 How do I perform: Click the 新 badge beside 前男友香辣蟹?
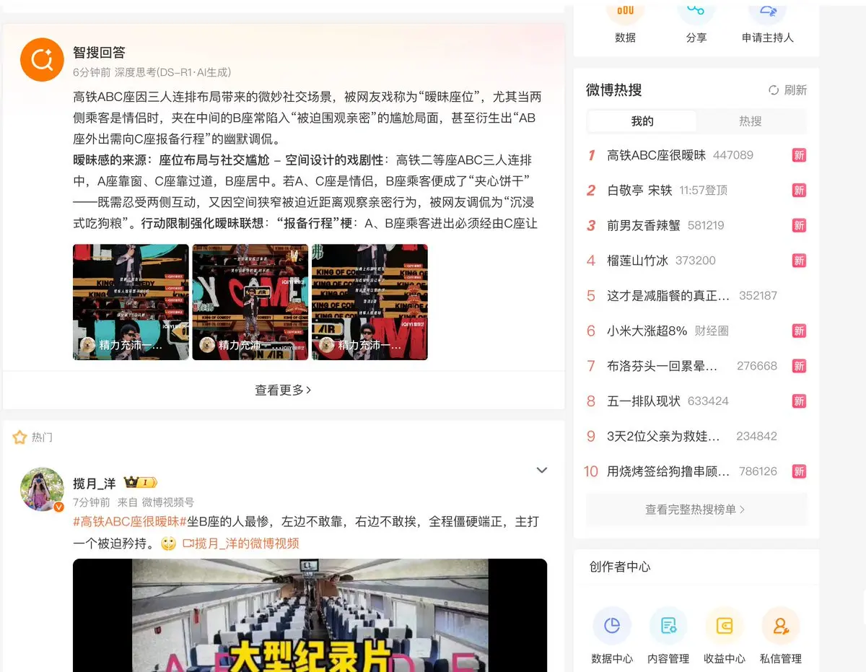tap(799, 225)
